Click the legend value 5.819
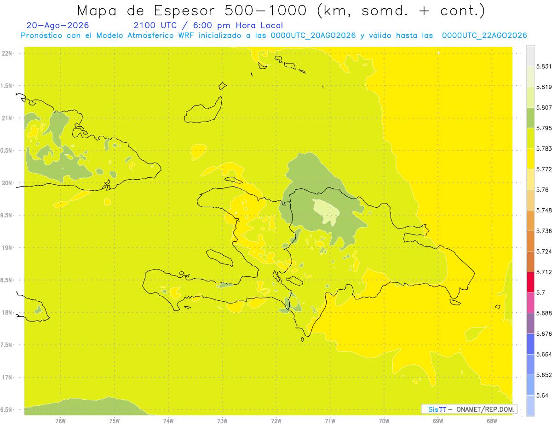The image size is (552, 427). [544, 87]
